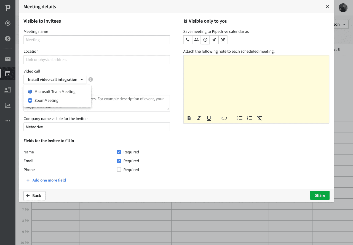Click video call help question icon
Viewport: 353px width, 245px height.
click(x=90, y=79)
